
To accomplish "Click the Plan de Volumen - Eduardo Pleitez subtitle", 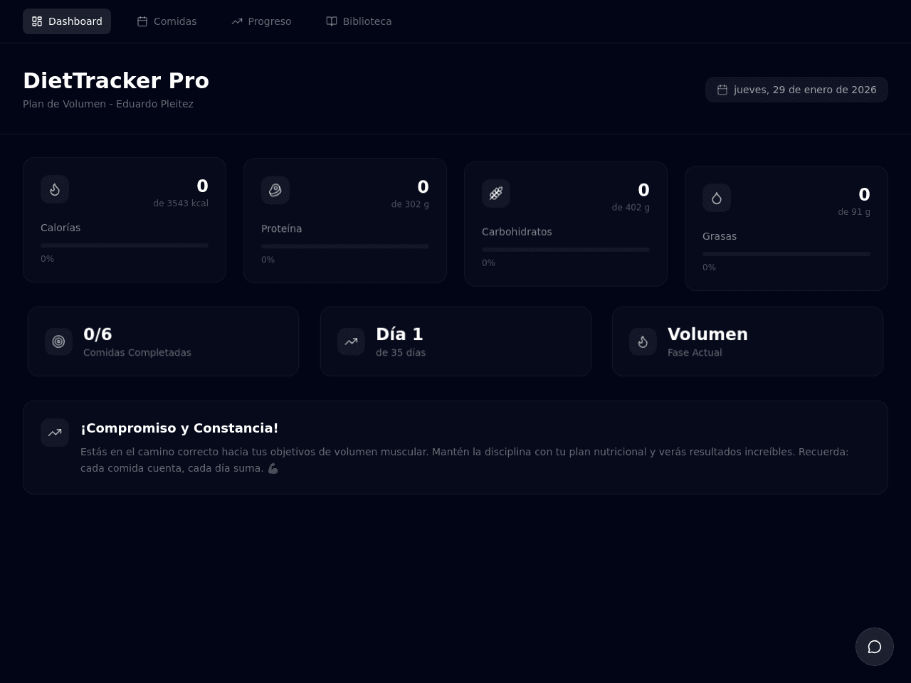I will pyautogui.click(x=108, y=104).
